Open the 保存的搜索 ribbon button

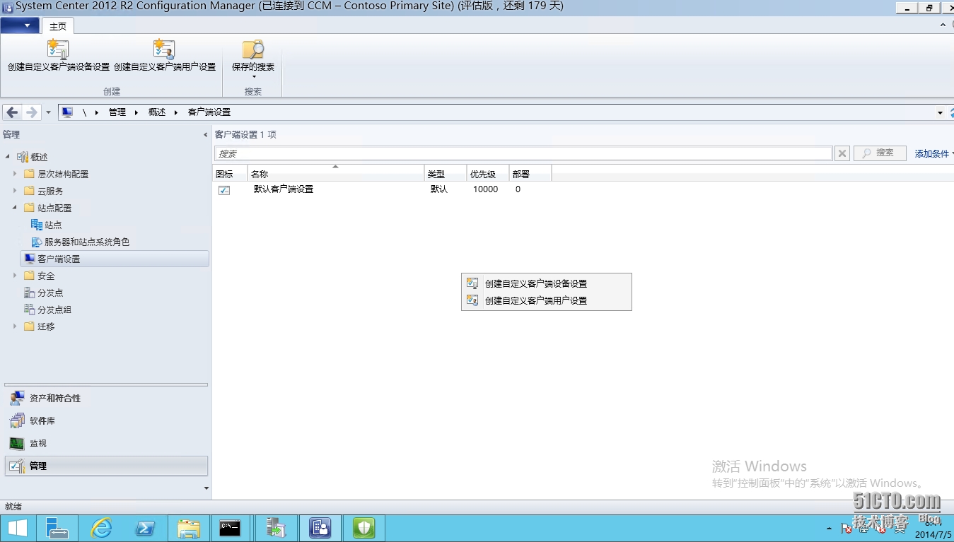tap(253, 58)
